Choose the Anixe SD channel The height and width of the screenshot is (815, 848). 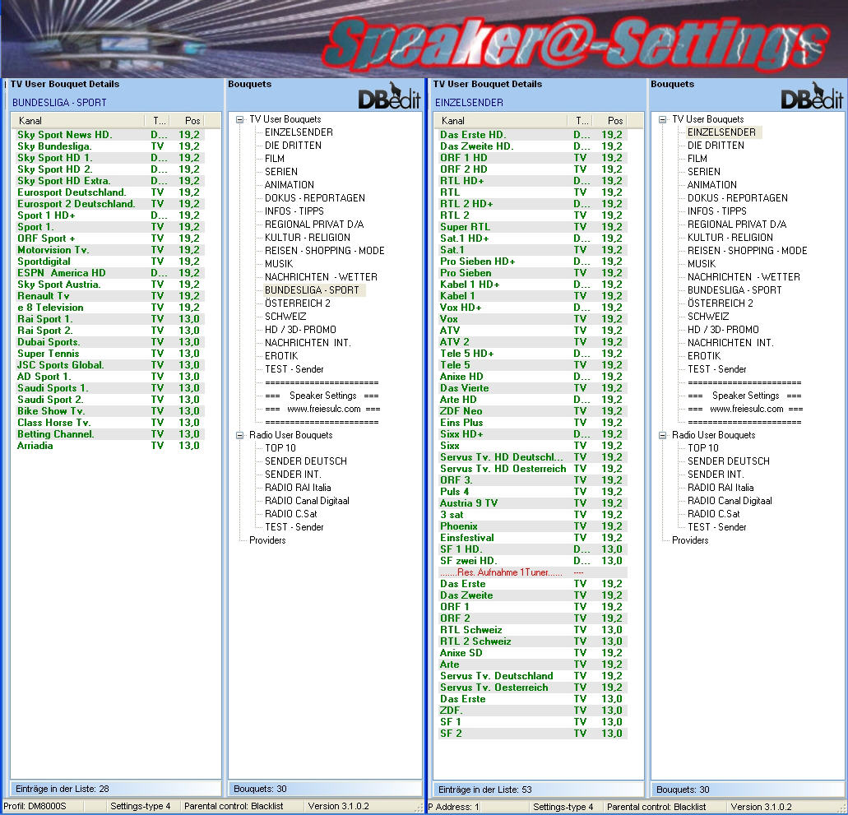[531, 653]
